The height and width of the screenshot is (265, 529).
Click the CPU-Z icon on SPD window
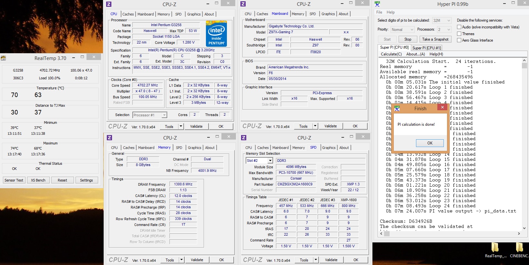pos(244,138)
